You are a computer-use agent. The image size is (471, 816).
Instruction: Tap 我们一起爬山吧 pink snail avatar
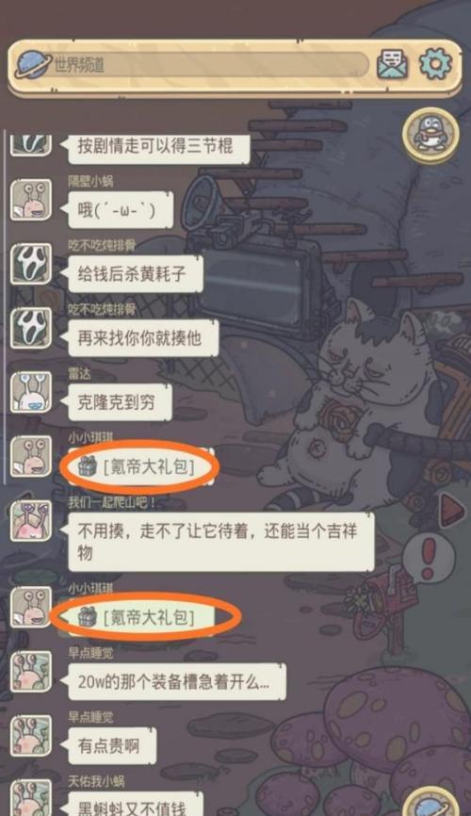tap(31, 520)
